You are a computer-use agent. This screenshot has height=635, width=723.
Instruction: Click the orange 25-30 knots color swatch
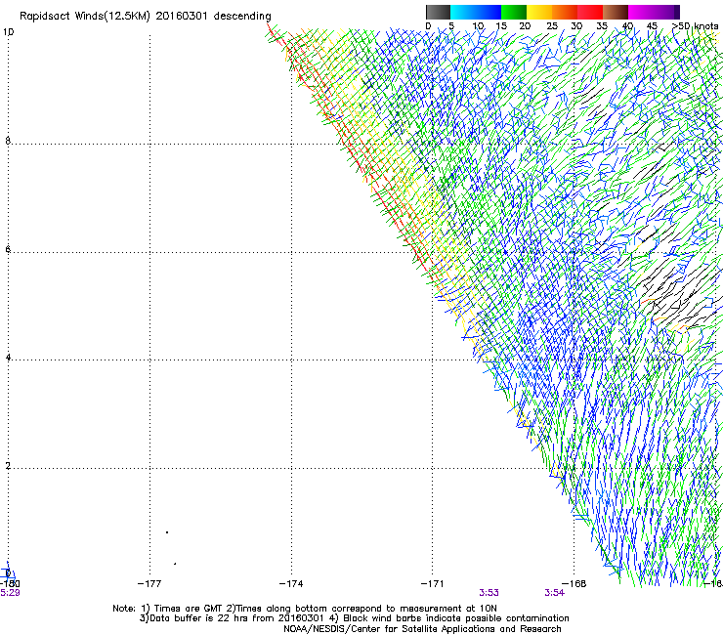565,12
